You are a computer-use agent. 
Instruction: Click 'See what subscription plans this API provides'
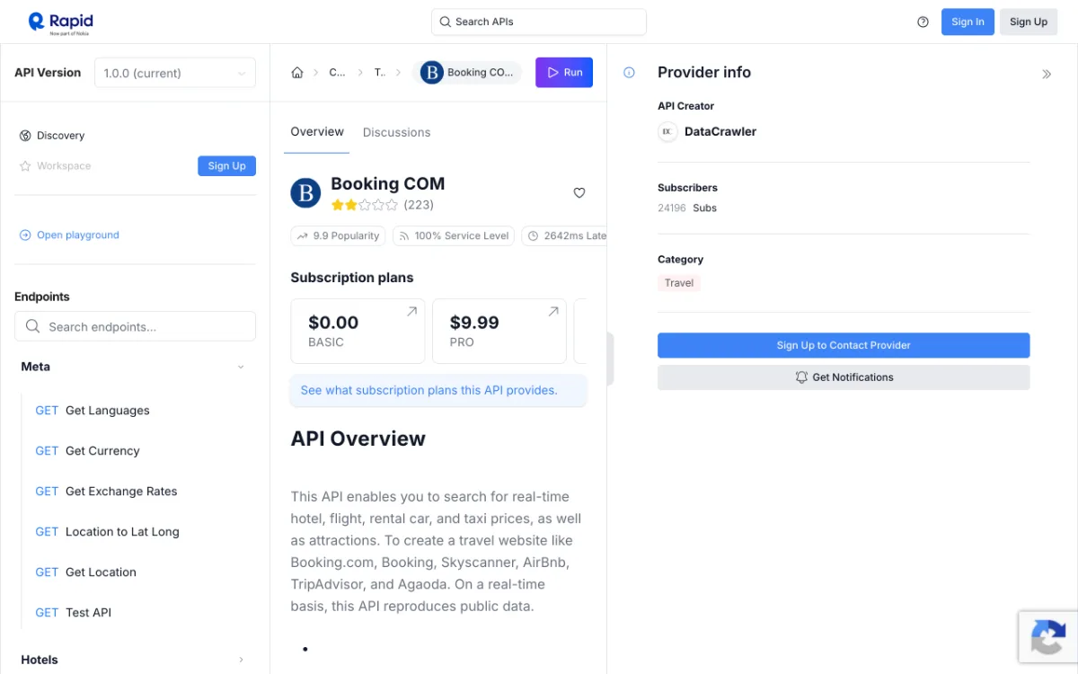[x=438, y=391]
